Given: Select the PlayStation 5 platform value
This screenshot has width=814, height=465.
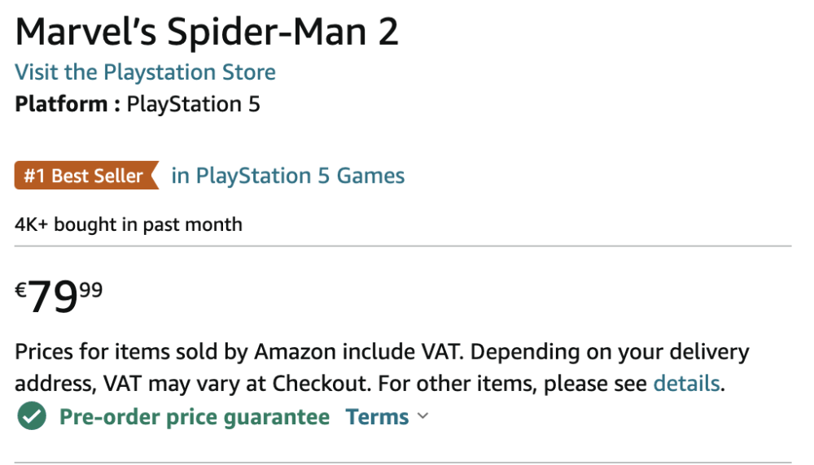Looking at the screenshot, I should point(194,104).
